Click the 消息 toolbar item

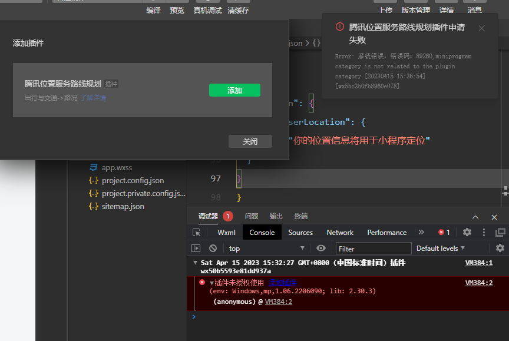click(x=475, y=10)
